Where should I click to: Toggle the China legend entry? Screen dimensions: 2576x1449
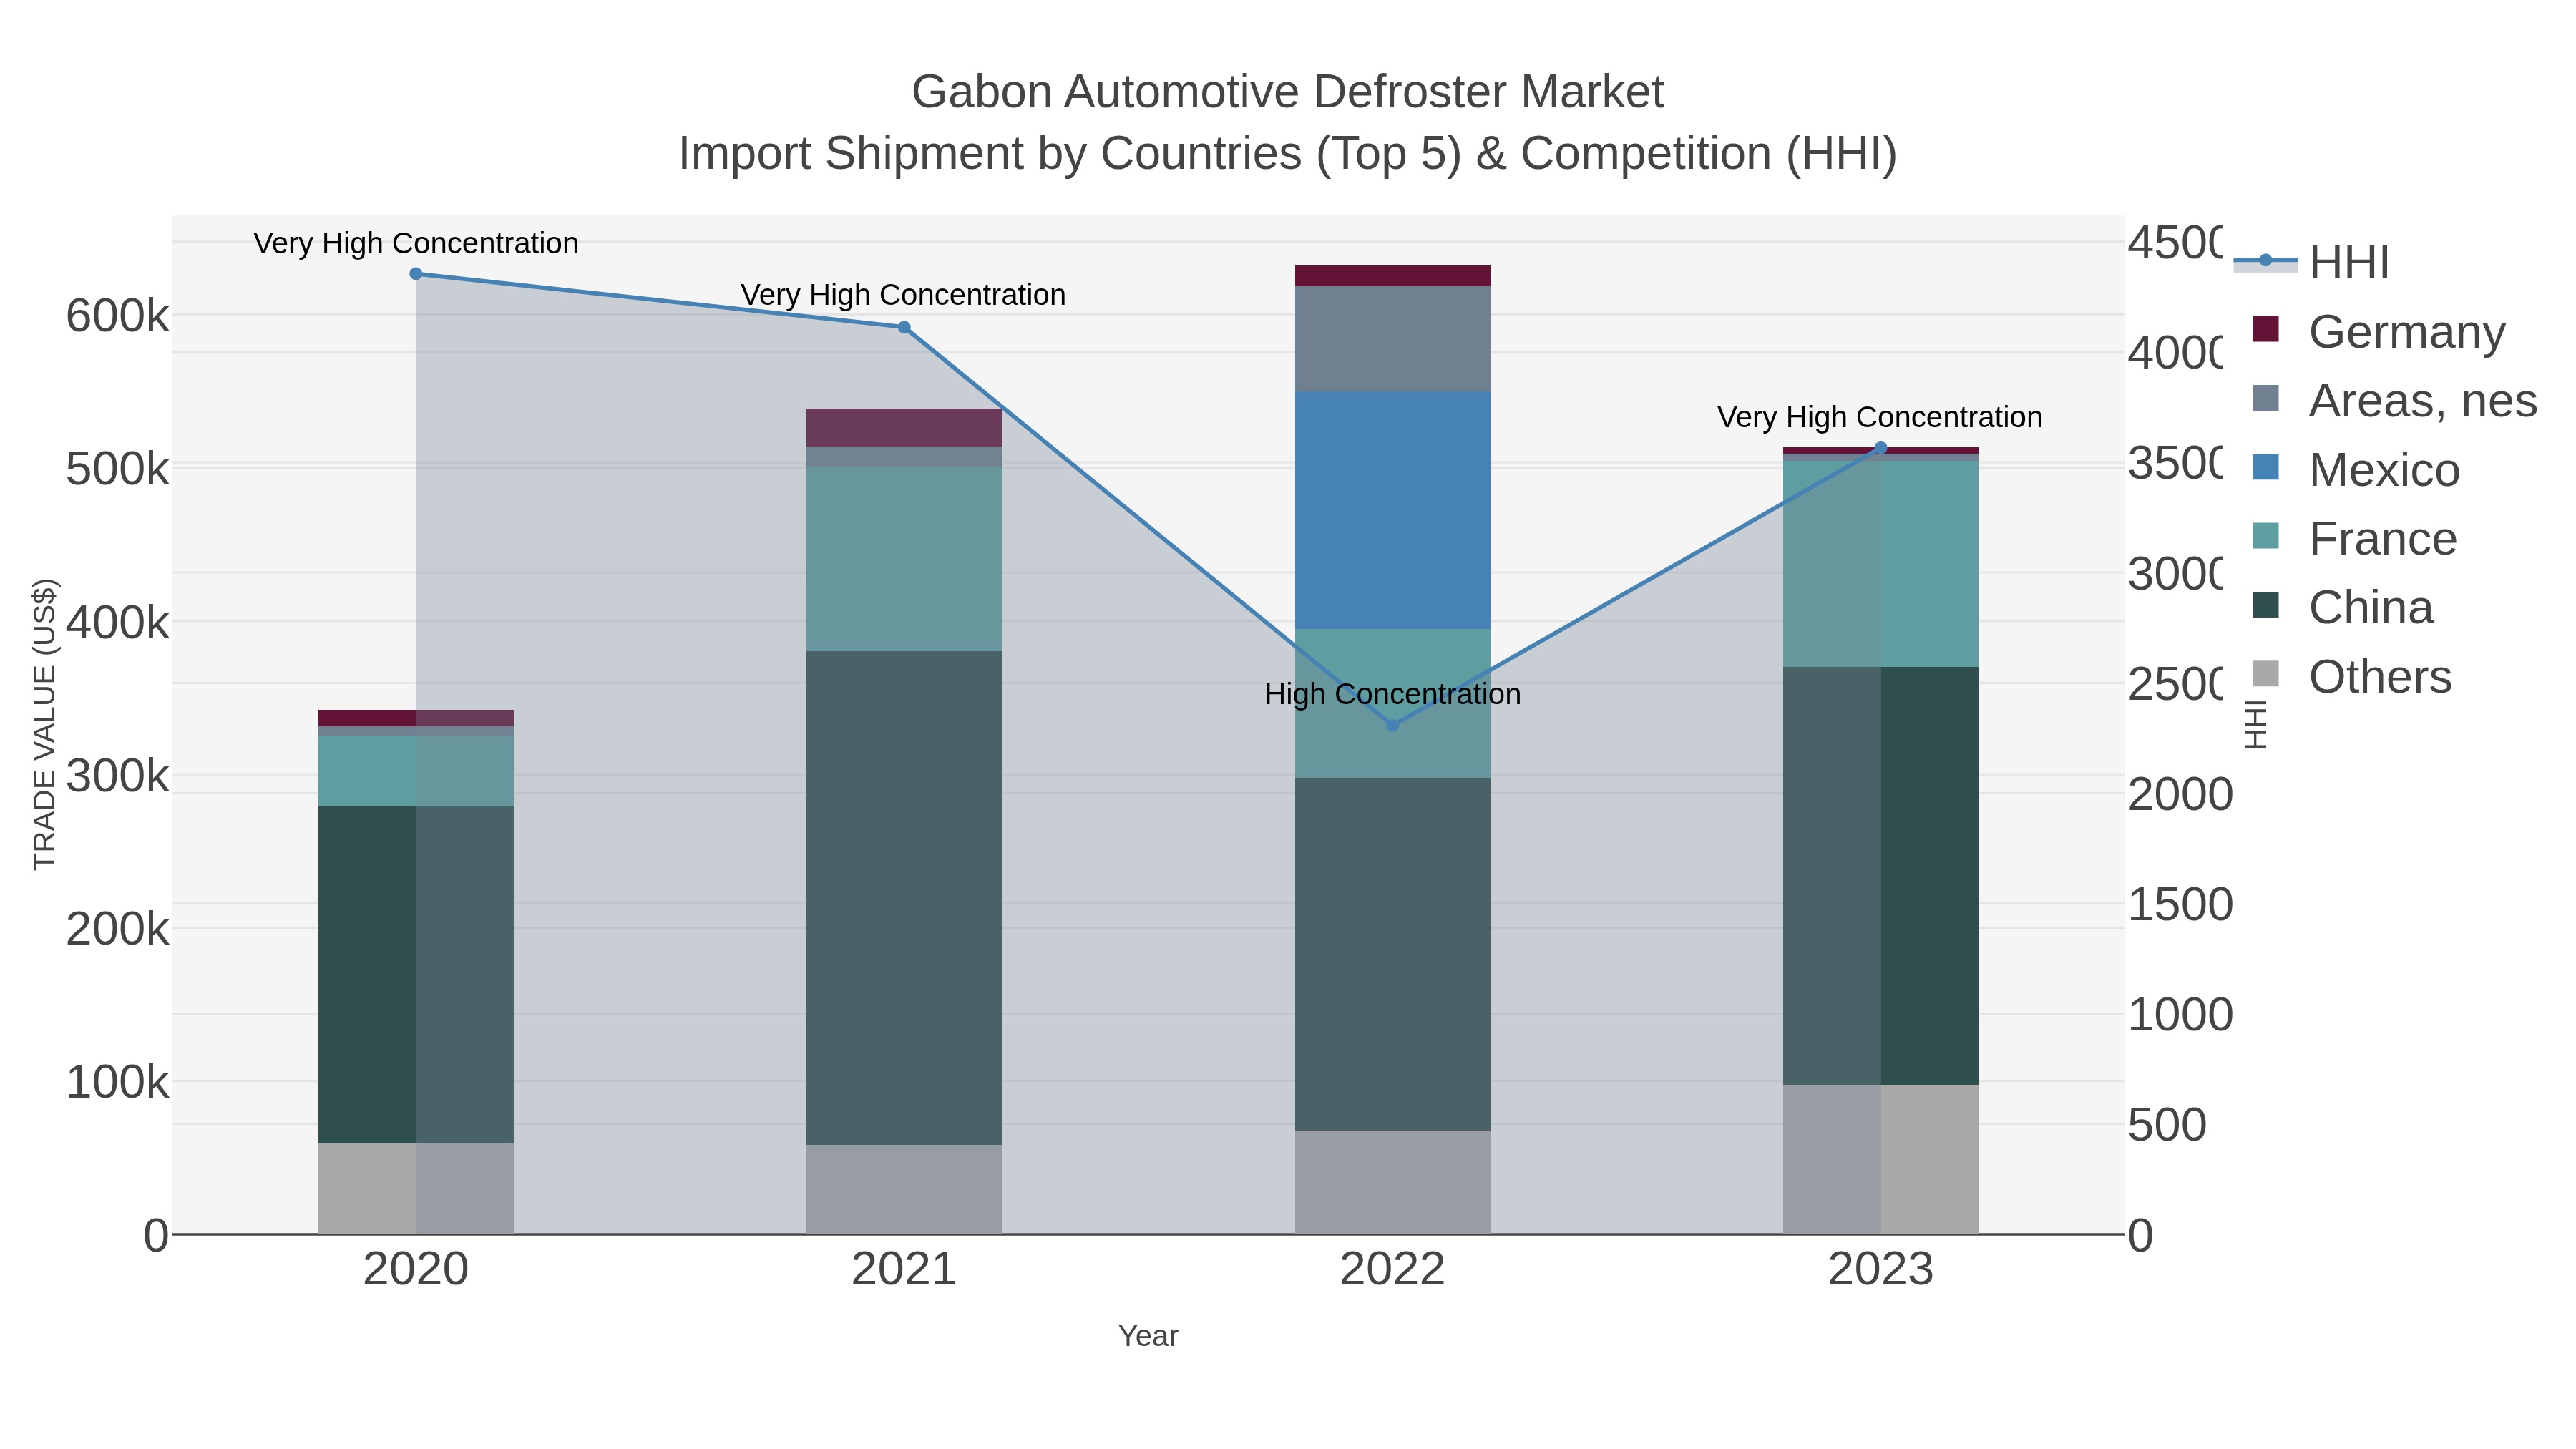click(2342, 607)
